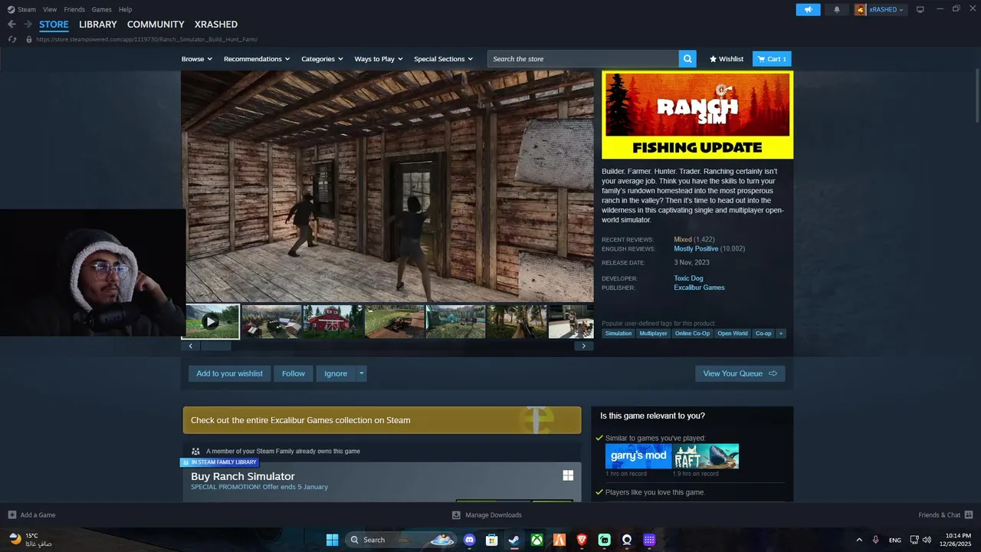Click the Windows Start button
The height and width of the screenshot is (552, 981).
[x=333, y=540]
